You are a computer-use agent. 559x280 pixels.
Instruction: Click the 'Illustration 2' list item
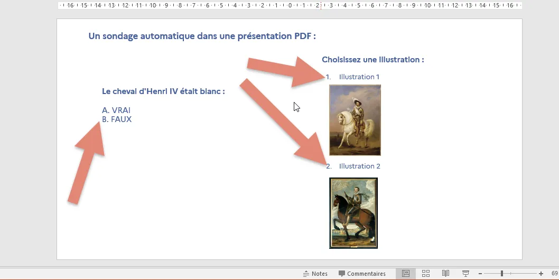pyautogui.click(x=359, y=166)
